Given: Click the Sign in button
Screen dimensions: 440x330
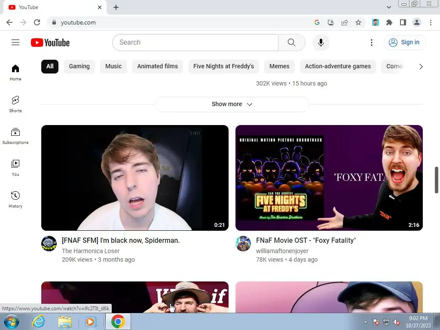Looking at the screenshot, I should [x=405, y=43].
